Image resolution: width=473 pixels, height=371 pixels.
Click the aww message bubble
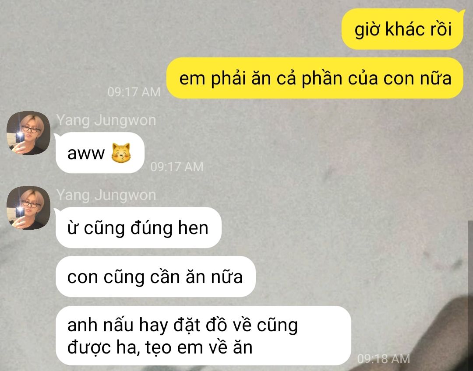(100, 153)
